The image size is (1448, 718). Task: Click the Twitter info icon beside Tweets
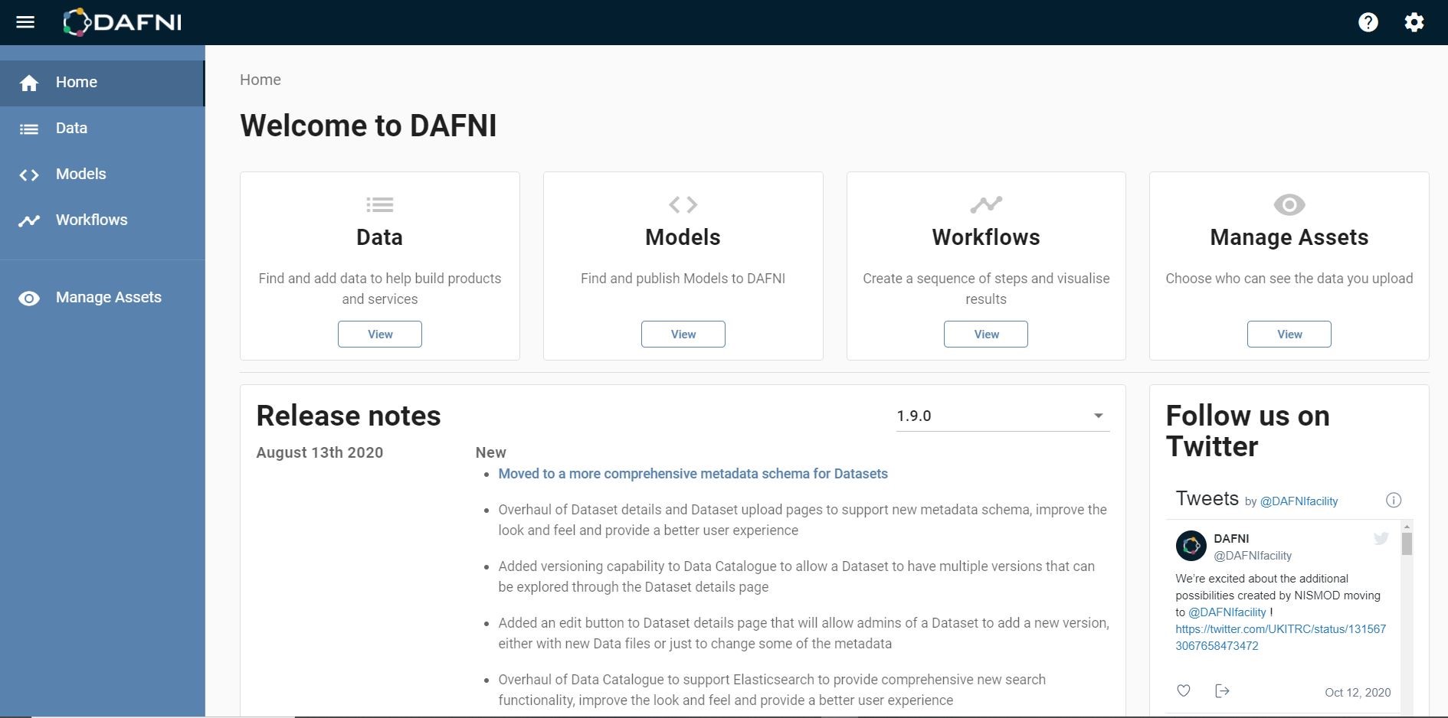click(x=1394, y=500)
